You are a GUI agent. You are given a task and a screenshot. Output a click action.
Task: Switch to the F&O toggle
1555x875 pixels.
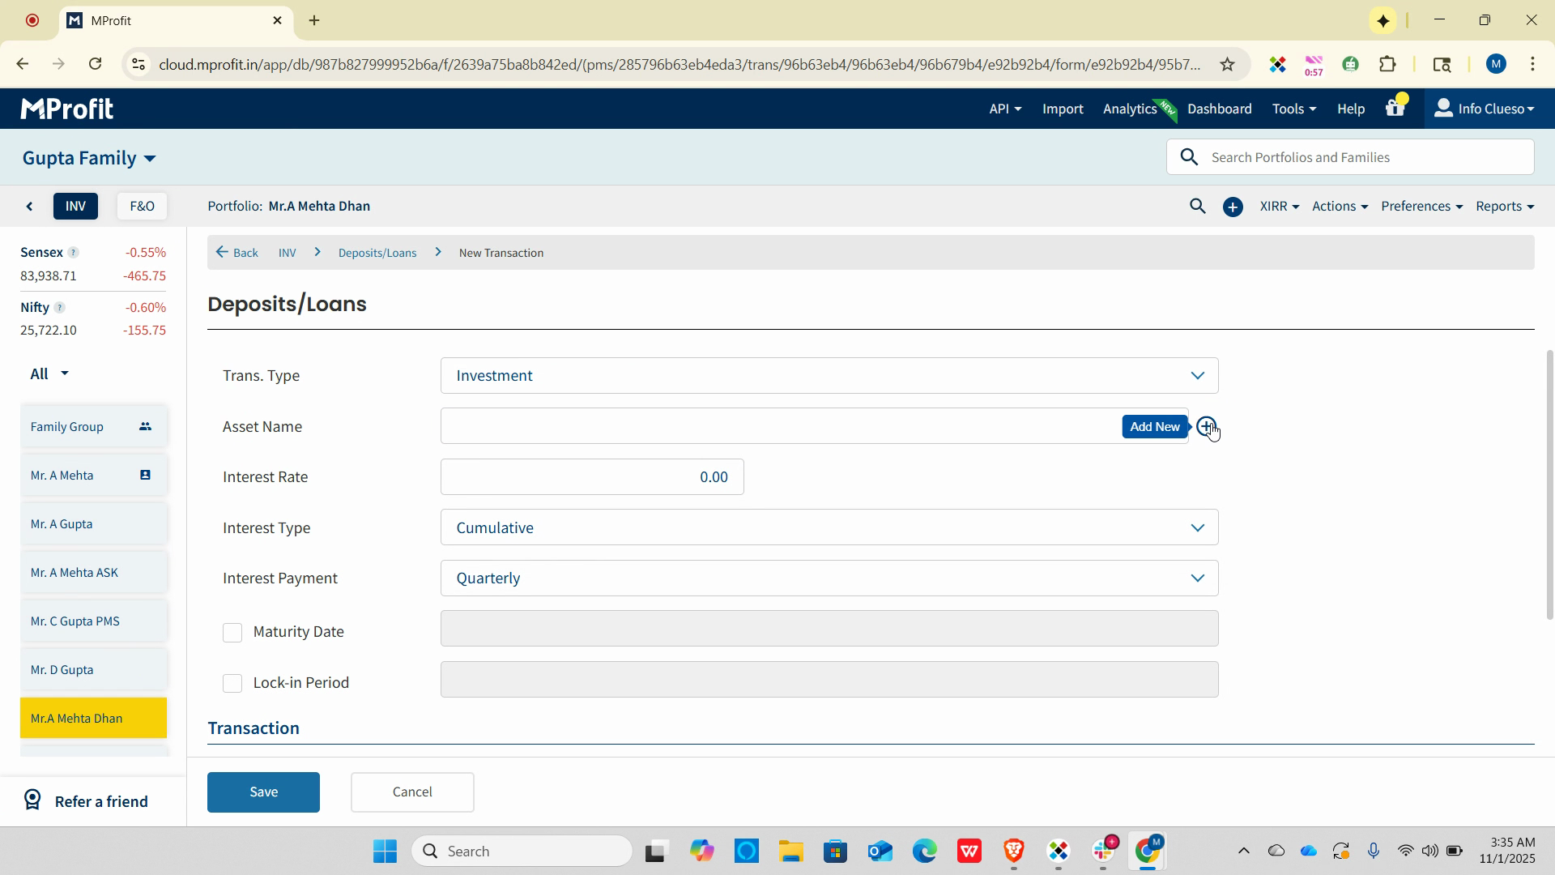click(x=142, y=207)
